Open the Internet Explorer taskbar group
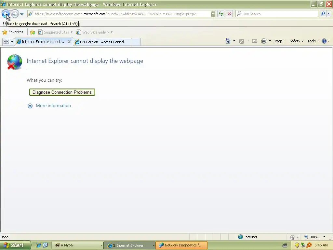This screenshot has height=250, width=333. (130, 245)
